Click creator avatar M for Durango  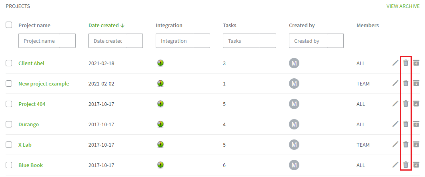point(294,125)
